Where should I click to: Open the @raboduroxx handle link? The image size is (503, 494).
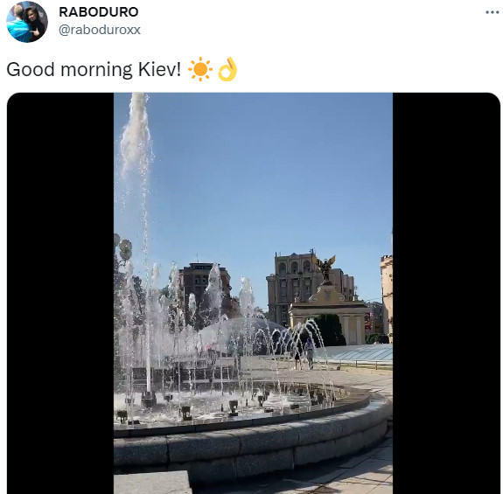point(100,30)
